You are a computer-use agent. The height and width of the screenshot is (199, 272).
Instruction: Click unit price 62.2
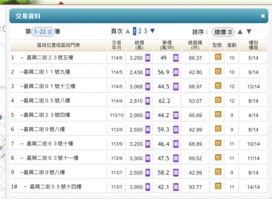point(164,101)
